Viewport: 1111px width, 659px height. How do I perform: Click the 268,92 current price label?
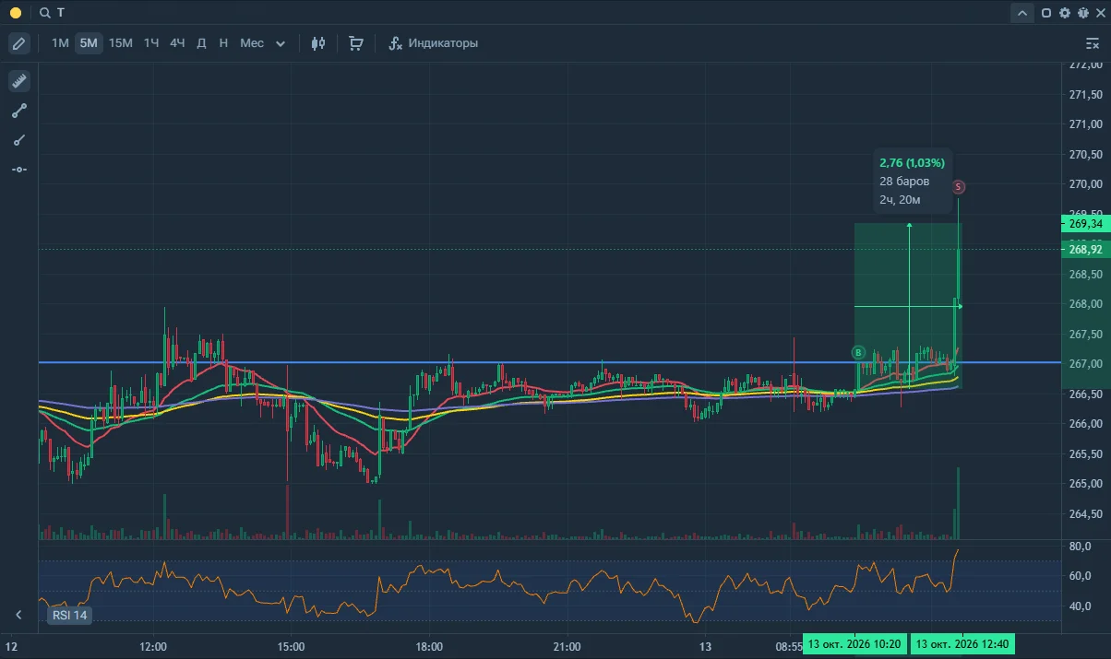1086,250
